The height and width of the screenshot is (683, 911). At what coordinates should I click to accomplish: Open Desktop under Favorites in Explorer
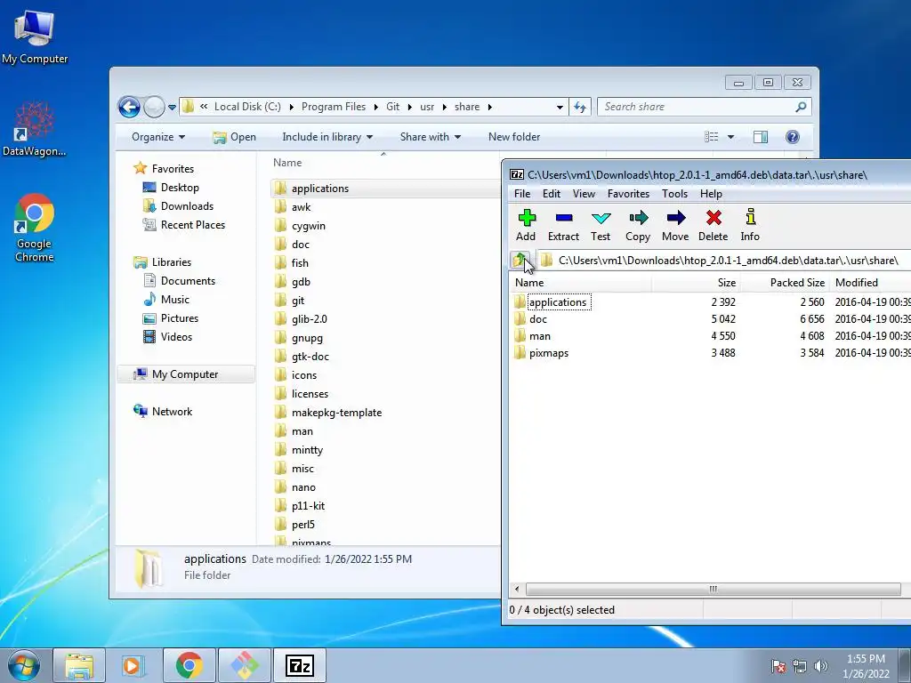180,188
